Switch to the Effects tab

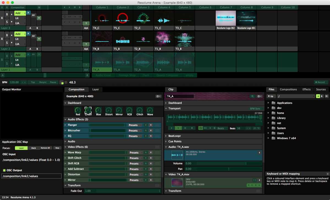pyautogui.click(x=306, y=90)
